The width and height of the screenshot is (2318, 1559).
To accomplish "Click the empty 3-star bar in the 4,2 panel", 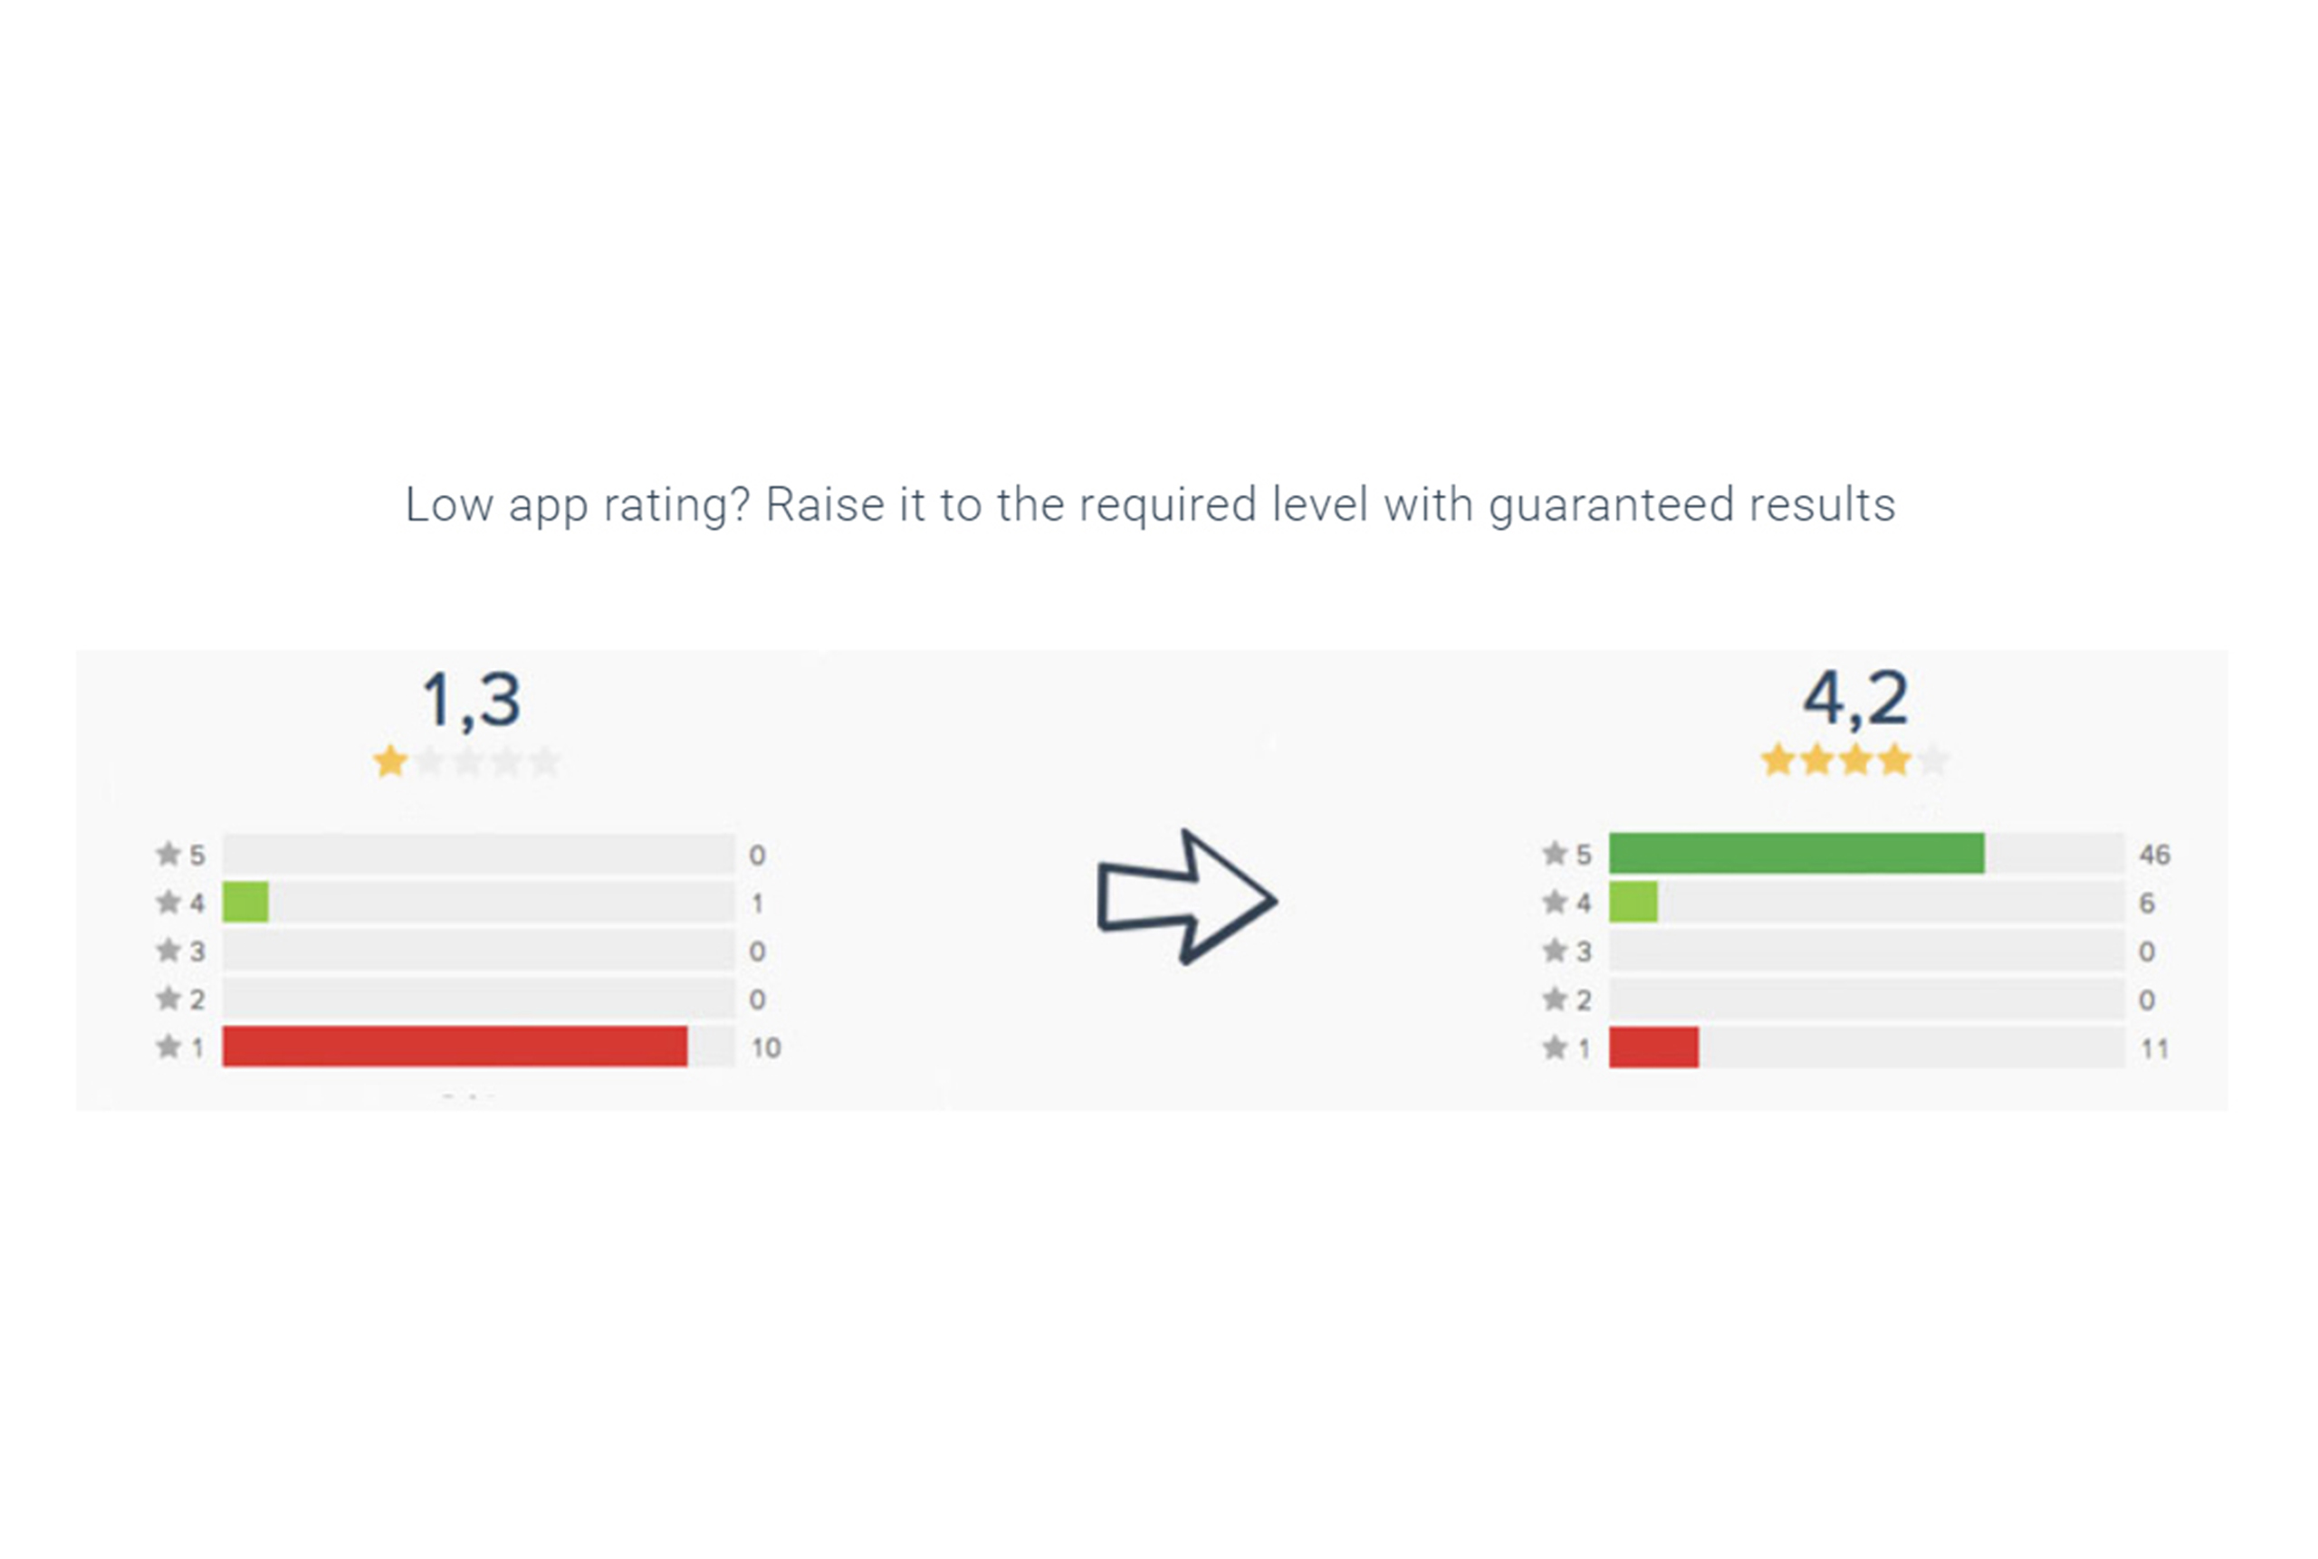I will pos(1865,951).
